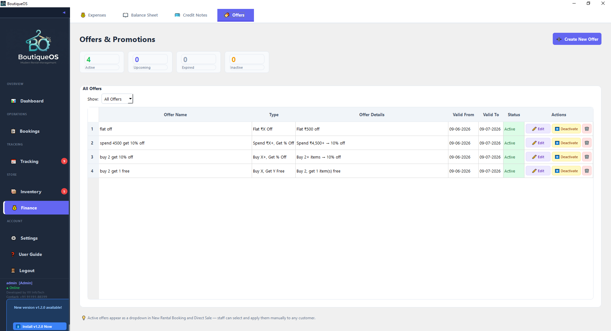Click the Tracking card icon
Image resolution: width=611 pixels, height=331 pixels.
pos(13,161)
